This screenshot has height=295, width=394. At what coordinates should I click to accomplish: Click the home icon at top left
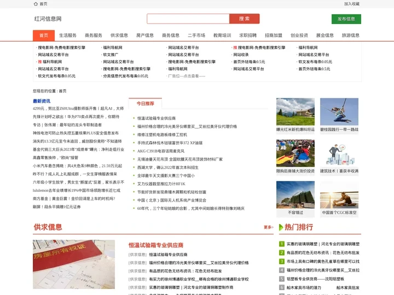tap(36, 4)
